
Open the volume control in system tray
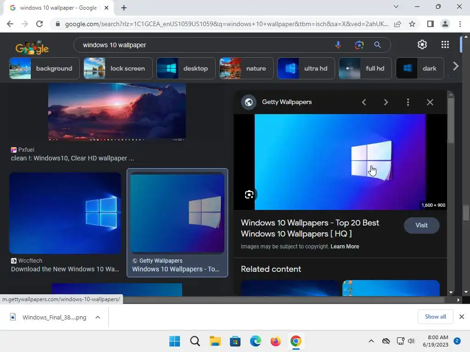click(x=411, y=341)
